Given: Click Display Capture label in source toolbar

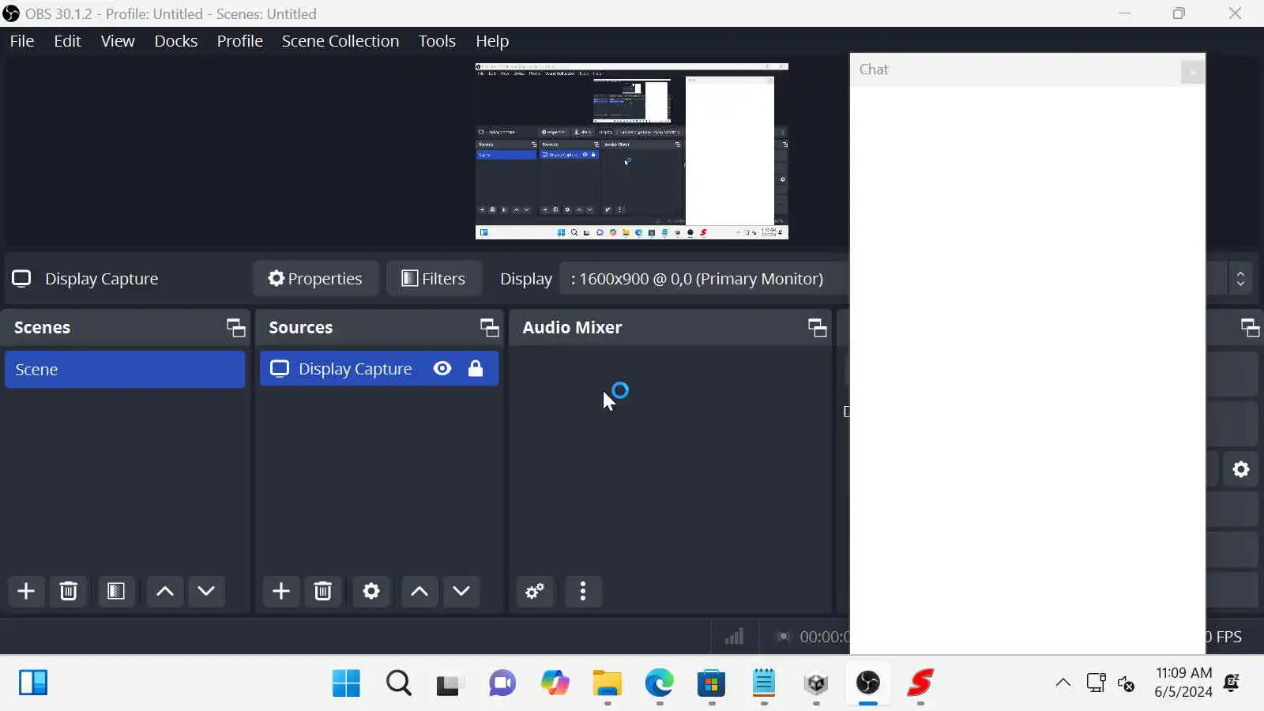Looking at the screenshot, I should click(101, 279).
